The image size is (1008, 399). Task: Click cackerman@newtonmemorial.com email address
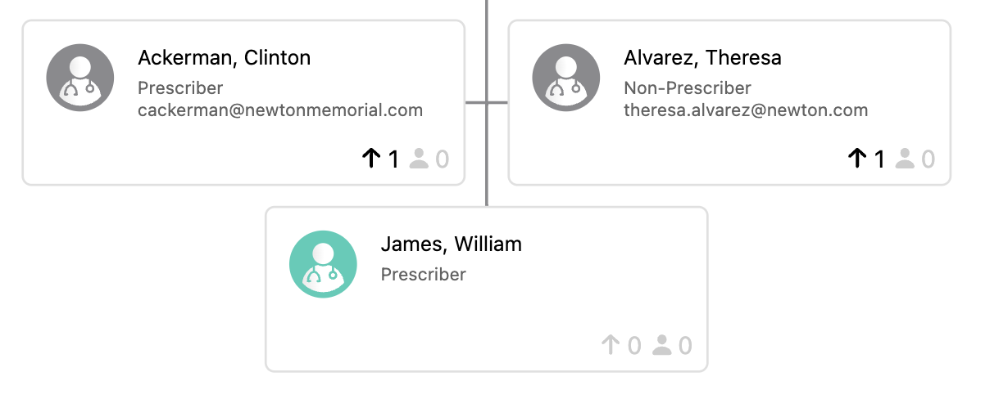tap(280, 110)
